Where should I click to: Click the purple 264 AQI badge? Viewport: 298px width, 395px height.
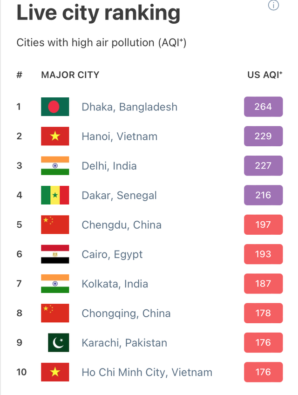point(263,107)
